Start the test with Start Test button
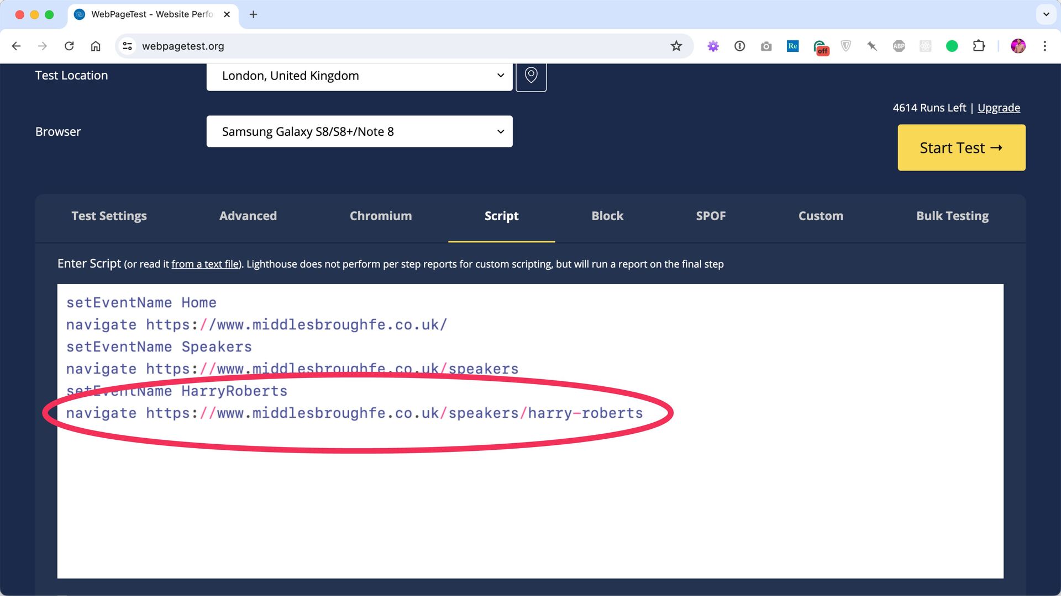This screenshot has height=596, width=1061. (961, 147)
